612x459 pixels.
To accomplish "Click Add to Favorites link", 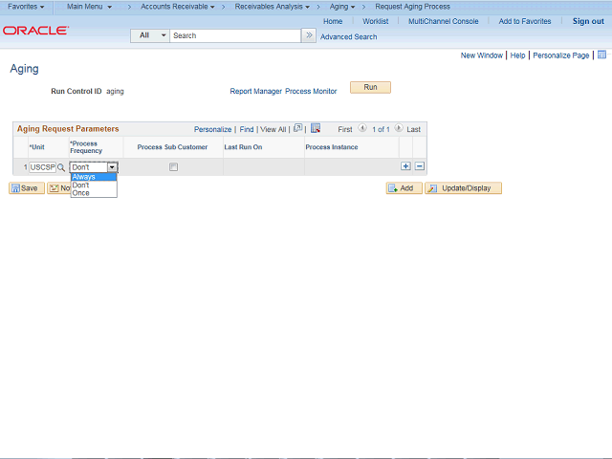I will [525, 21].
